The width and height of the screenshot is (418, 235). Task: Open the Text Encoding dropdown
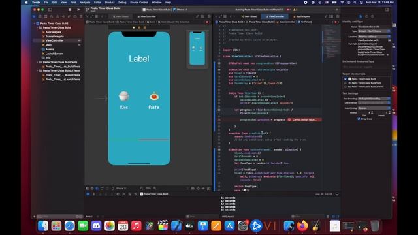click(374, 99)
